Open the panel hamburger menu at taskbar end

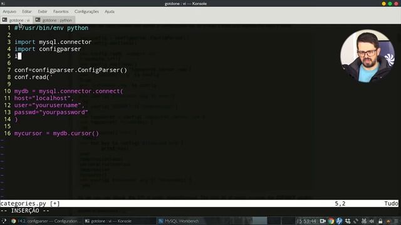(x=396, y=221)
